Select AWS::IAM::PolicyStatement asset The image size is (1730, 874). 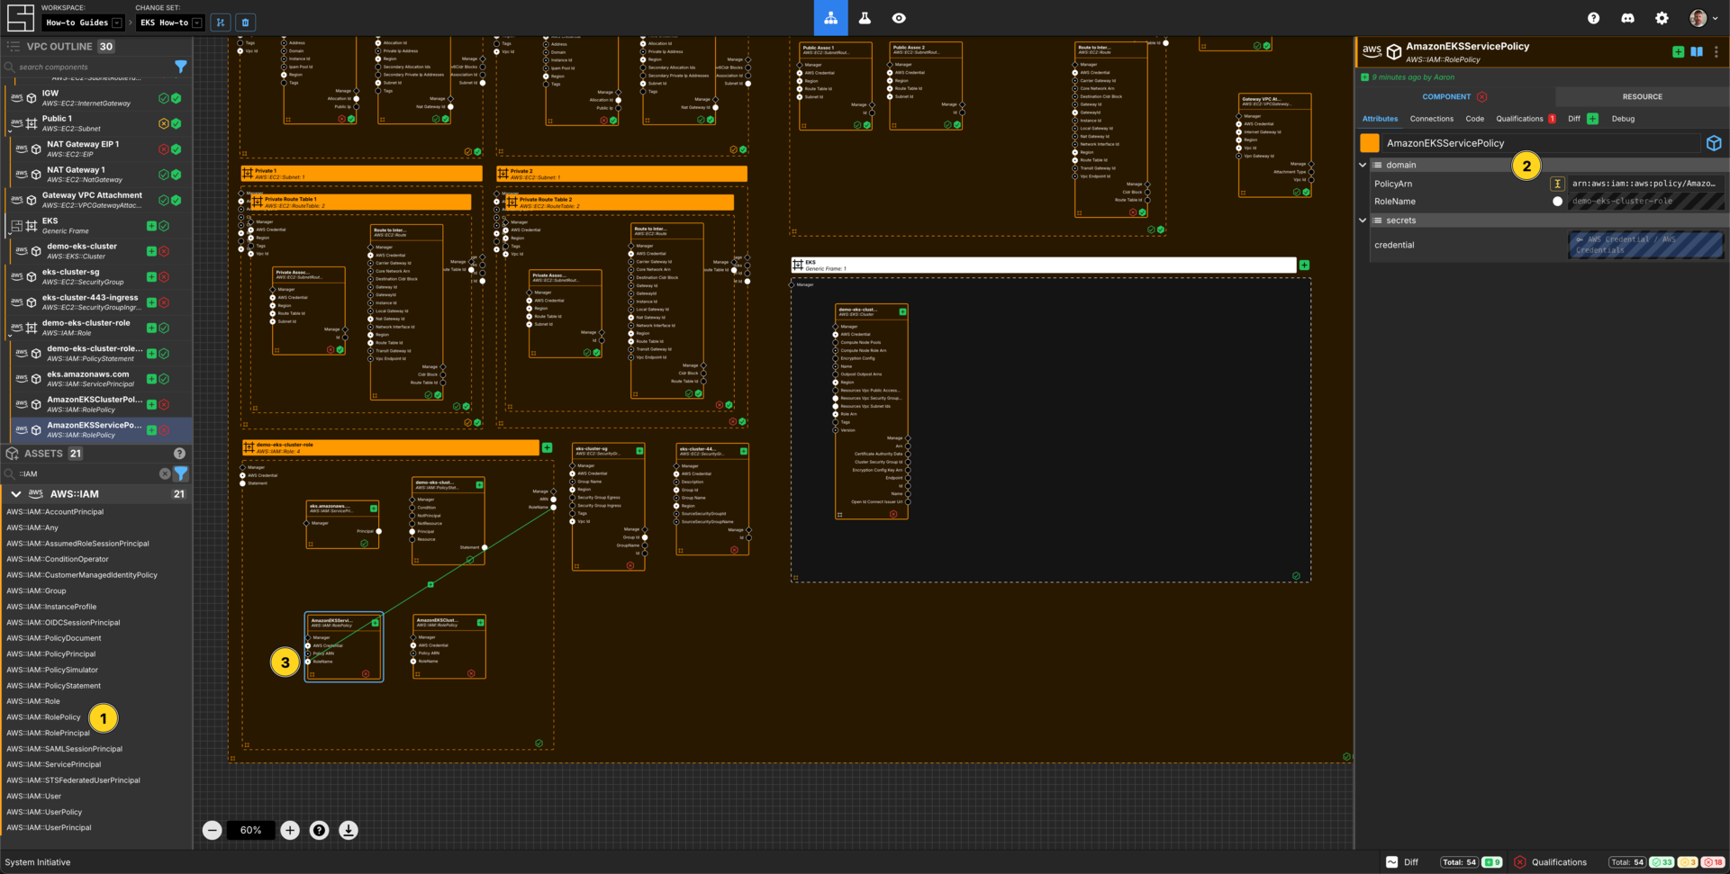pos(54,686)
